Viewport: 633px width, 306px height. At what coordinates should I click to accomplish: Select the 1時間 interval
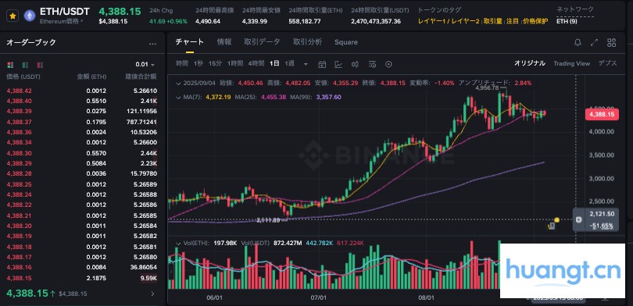point(235,63)
